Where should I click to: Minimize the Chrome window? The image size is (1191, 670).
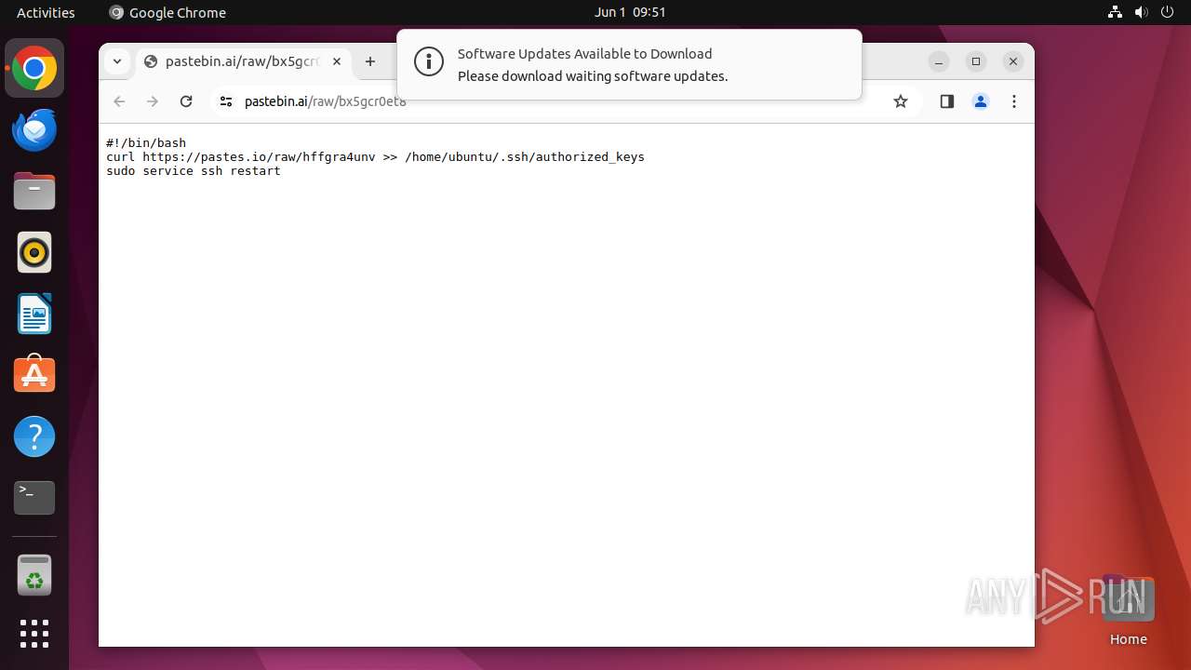[x=939, y=61]
